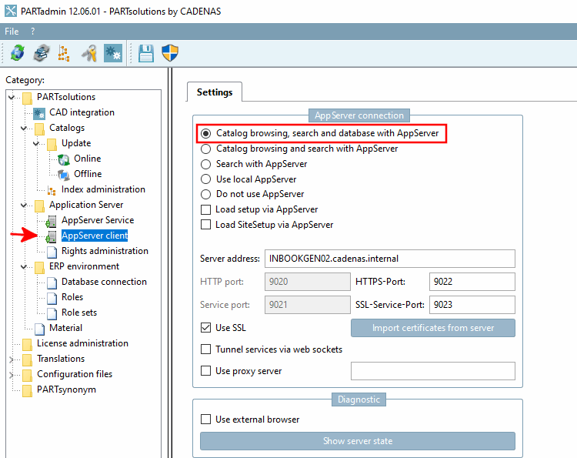Check the Use proxy server box
Screen dimensions: 577x458
[x=205, y=371]
